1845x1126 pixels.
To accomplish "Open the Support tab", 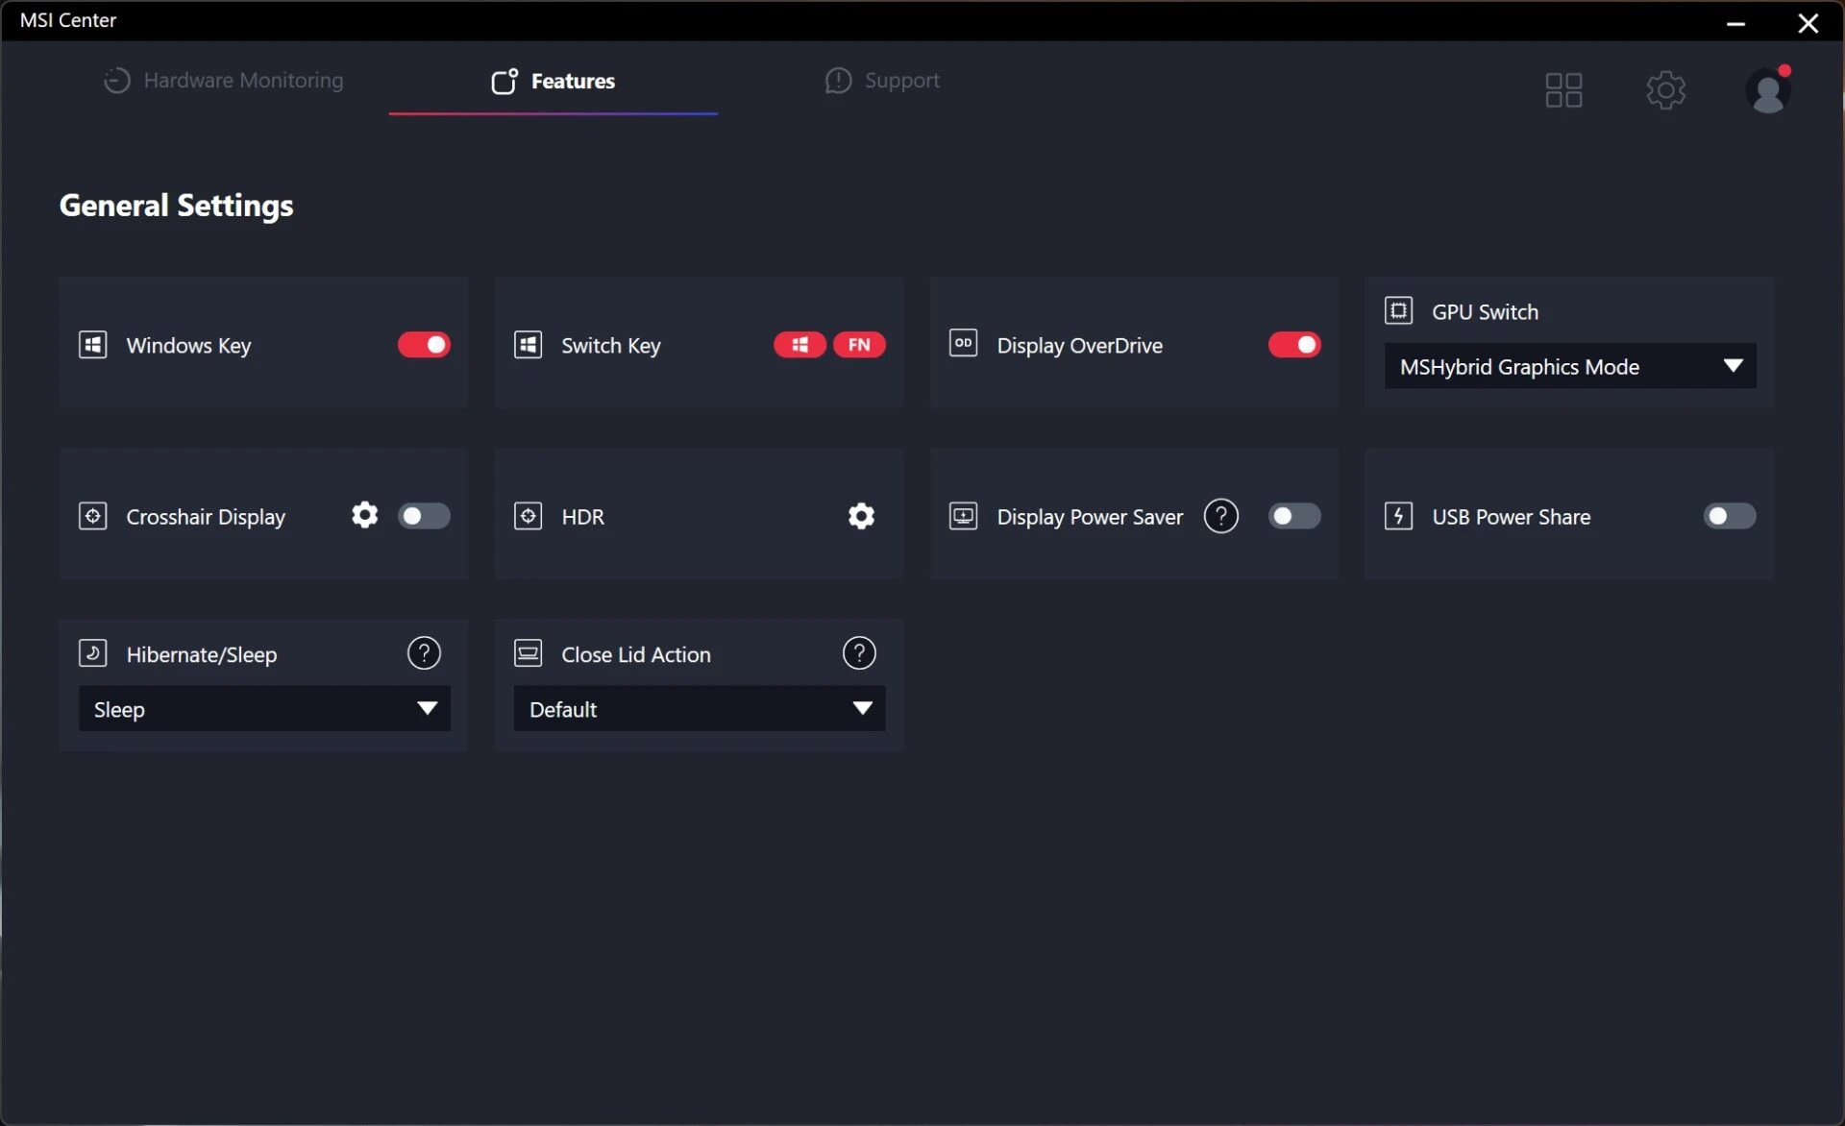I will (882, 81).
